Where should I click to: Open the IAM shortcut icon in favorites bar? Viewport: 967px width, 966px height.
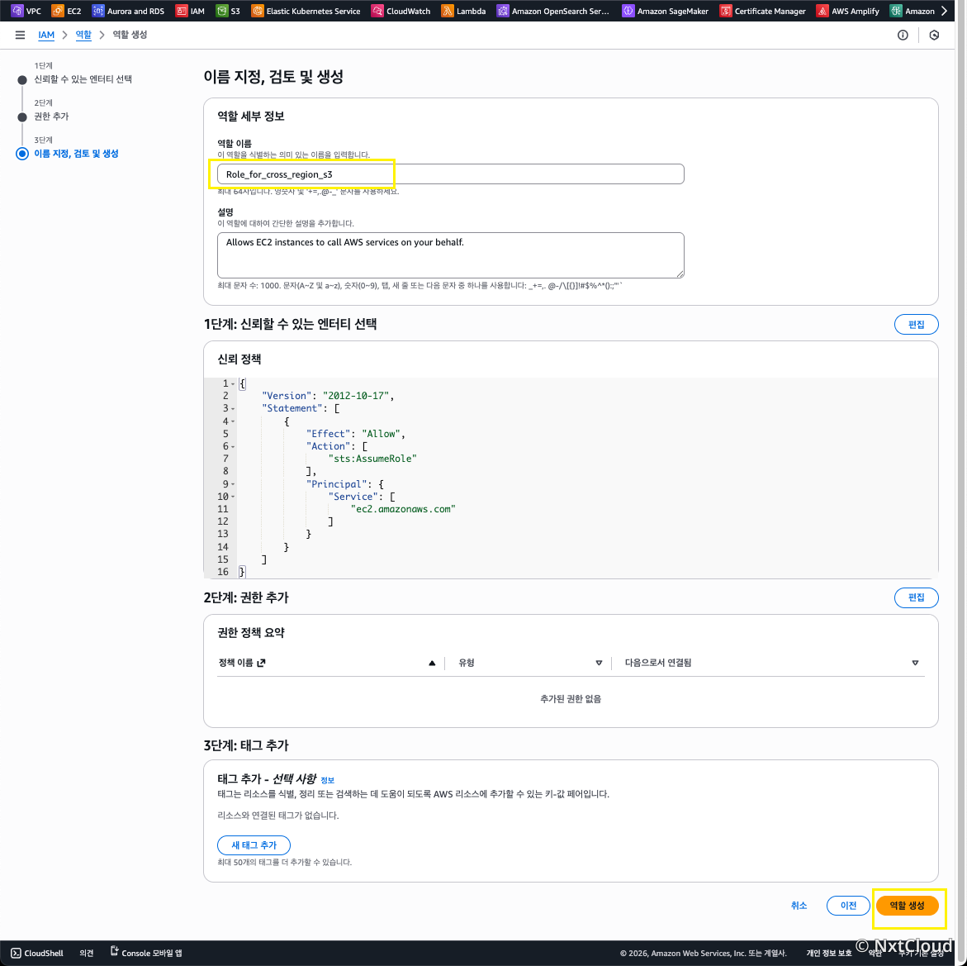point(182,11)
